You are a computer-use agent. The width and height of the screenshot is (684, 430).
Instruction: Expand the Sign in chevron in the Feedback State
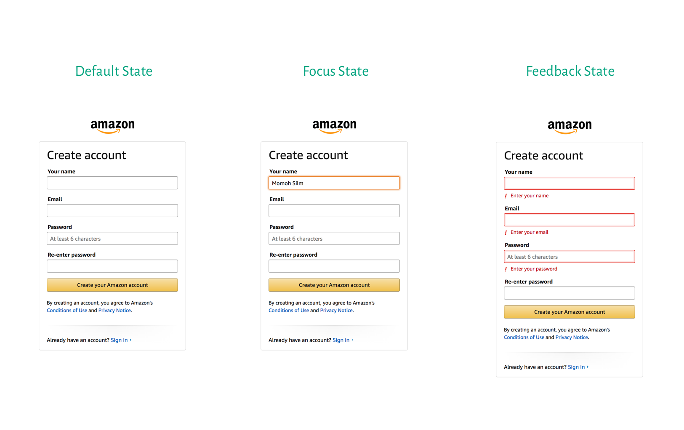coord(587,367)
